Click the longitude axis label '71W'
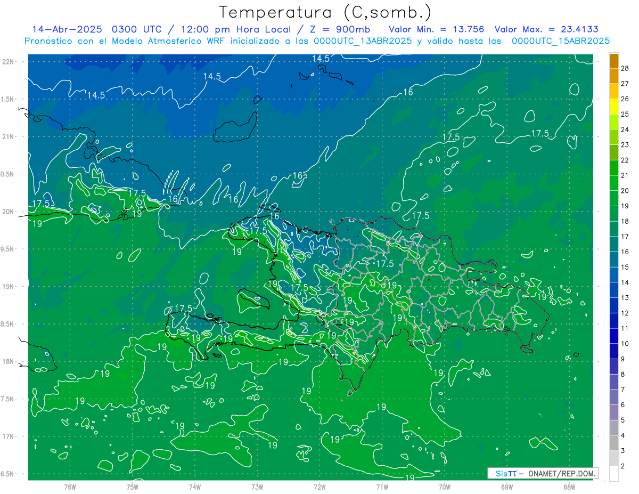This screenshot has height=494, width=639. (382, 487)
